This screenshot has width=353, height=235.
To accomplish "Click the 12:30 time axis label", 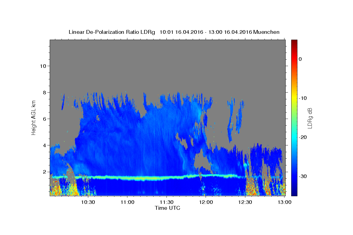I will [245, 202].
